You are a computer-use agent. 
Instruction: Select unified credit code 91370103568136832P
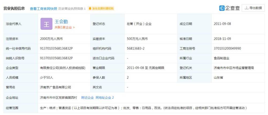tap(56, 49)
